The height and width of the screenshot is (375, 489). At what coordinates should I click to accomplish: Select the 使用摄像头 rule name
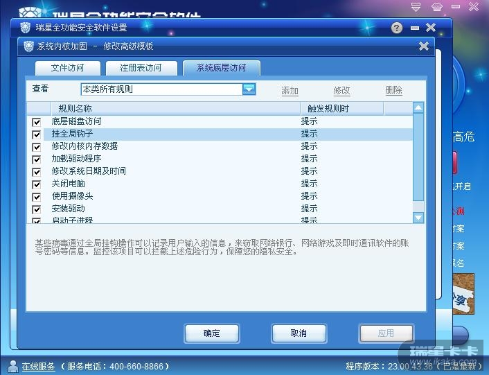72,196
